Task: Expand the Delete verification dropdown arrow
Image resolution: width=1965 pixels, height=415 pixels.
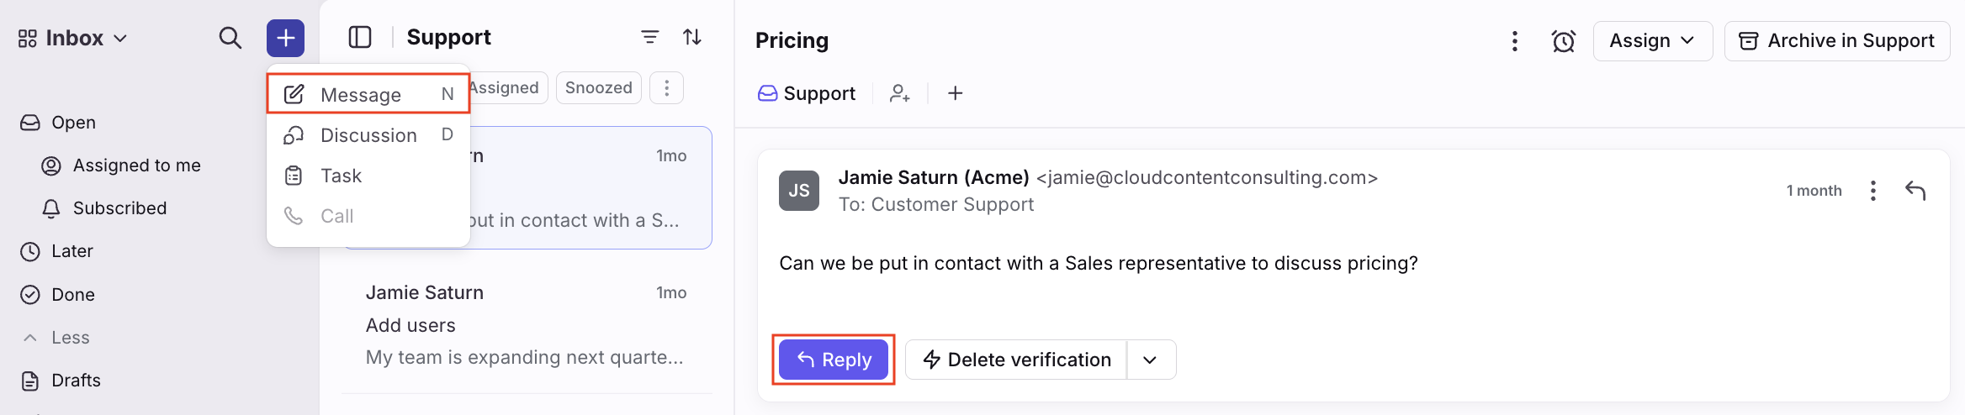Action: point(1150,360)
